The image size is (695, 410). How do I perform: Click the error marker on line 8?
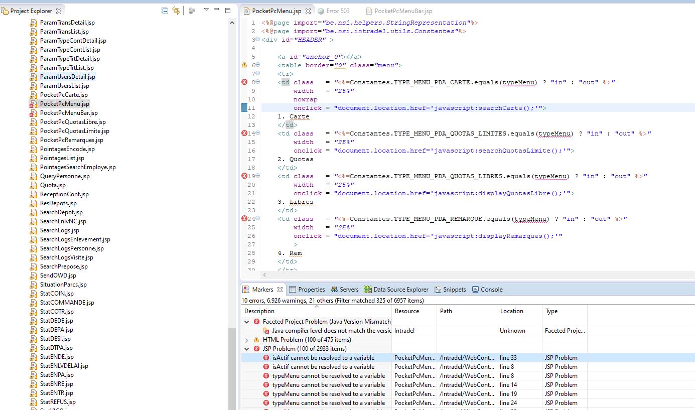pyautogui.click(x=244, y=82)
